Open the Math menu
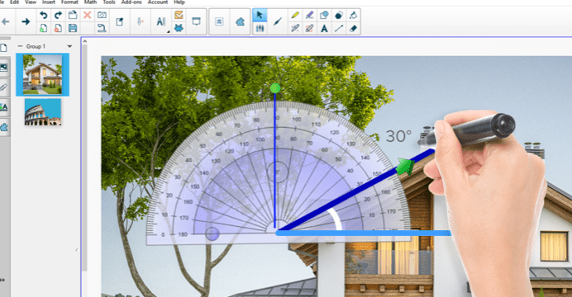Screen dimensions: 572x297 coord(90,2)
